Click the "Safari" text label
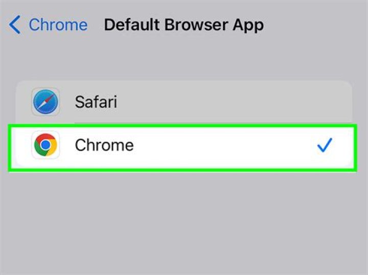The width and height of the screenshot is (368, 275). coord(96,102)
